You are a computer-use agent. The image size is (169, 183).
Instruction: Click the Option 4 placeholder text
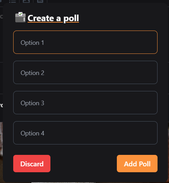point(32,133)
